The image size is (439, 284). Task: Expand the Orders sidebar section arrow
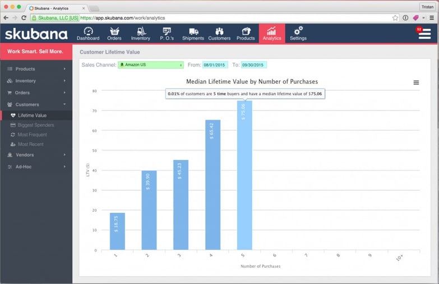pyautogui.click(x=64, y=93)
